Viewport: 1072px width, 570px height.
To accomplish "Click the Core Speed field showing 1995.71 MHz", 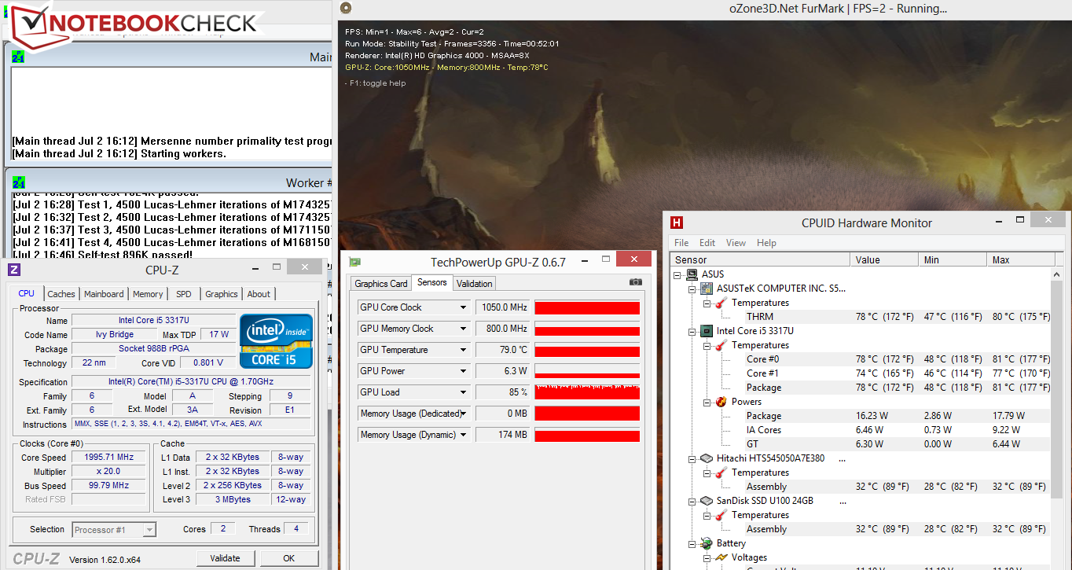I will (x=108, y=457).
